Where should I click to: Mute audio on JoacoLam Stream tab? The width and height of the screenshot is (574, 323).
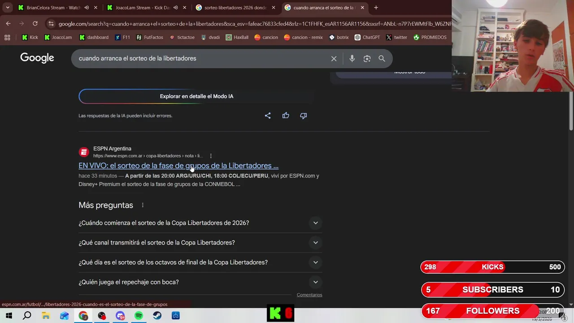(x=175, y=8)
